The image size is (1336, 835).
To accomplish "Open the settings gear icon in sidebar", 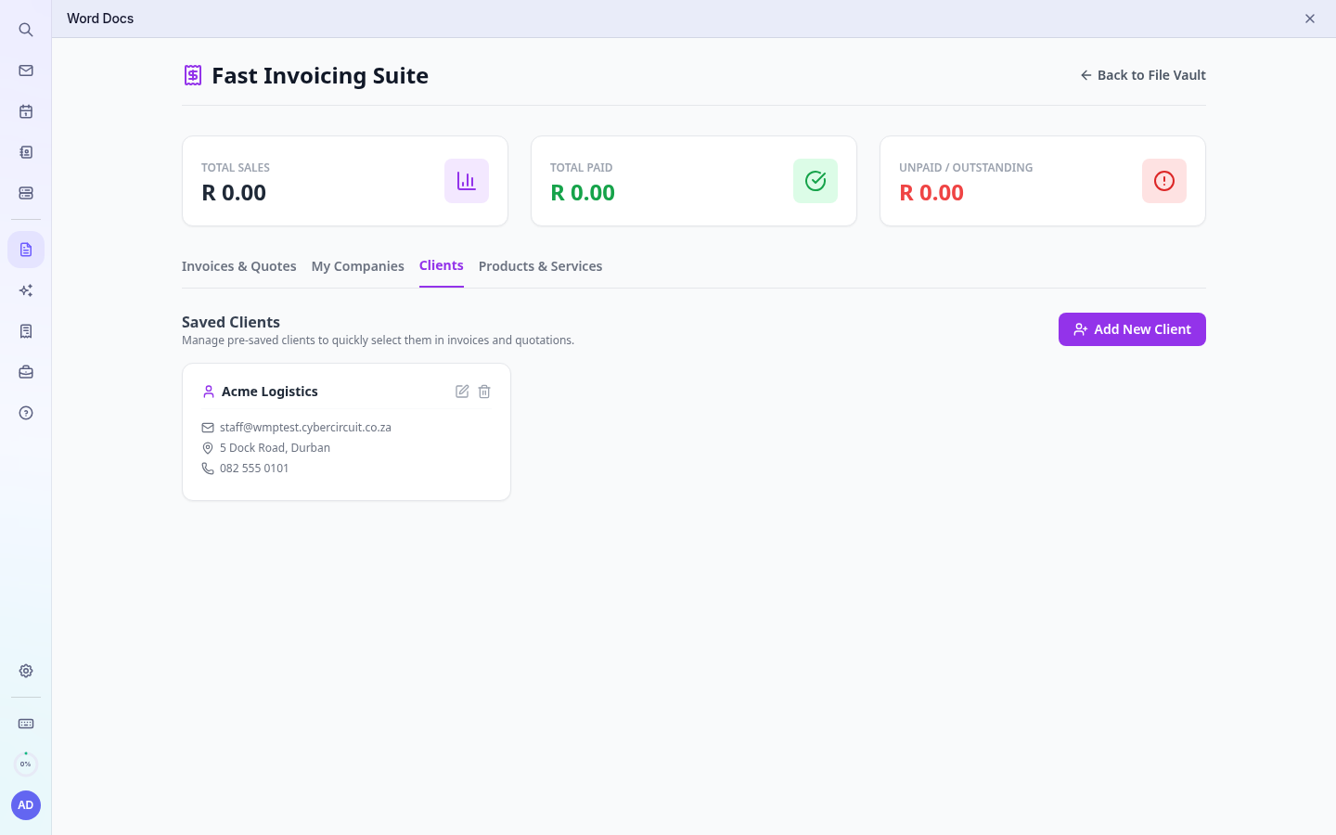I will [26, 671].
